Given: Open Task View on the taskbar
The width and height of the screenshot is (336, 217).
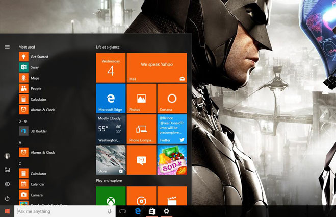Looking at the screenshot, I should coord(122,211).
